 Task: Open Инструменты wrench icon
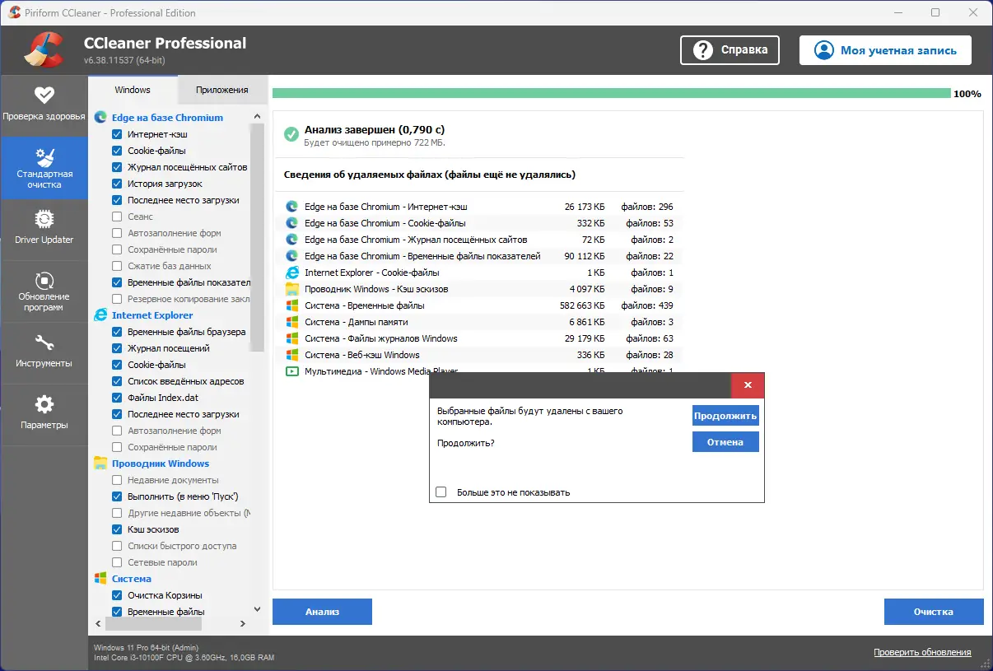pos(44,342)
